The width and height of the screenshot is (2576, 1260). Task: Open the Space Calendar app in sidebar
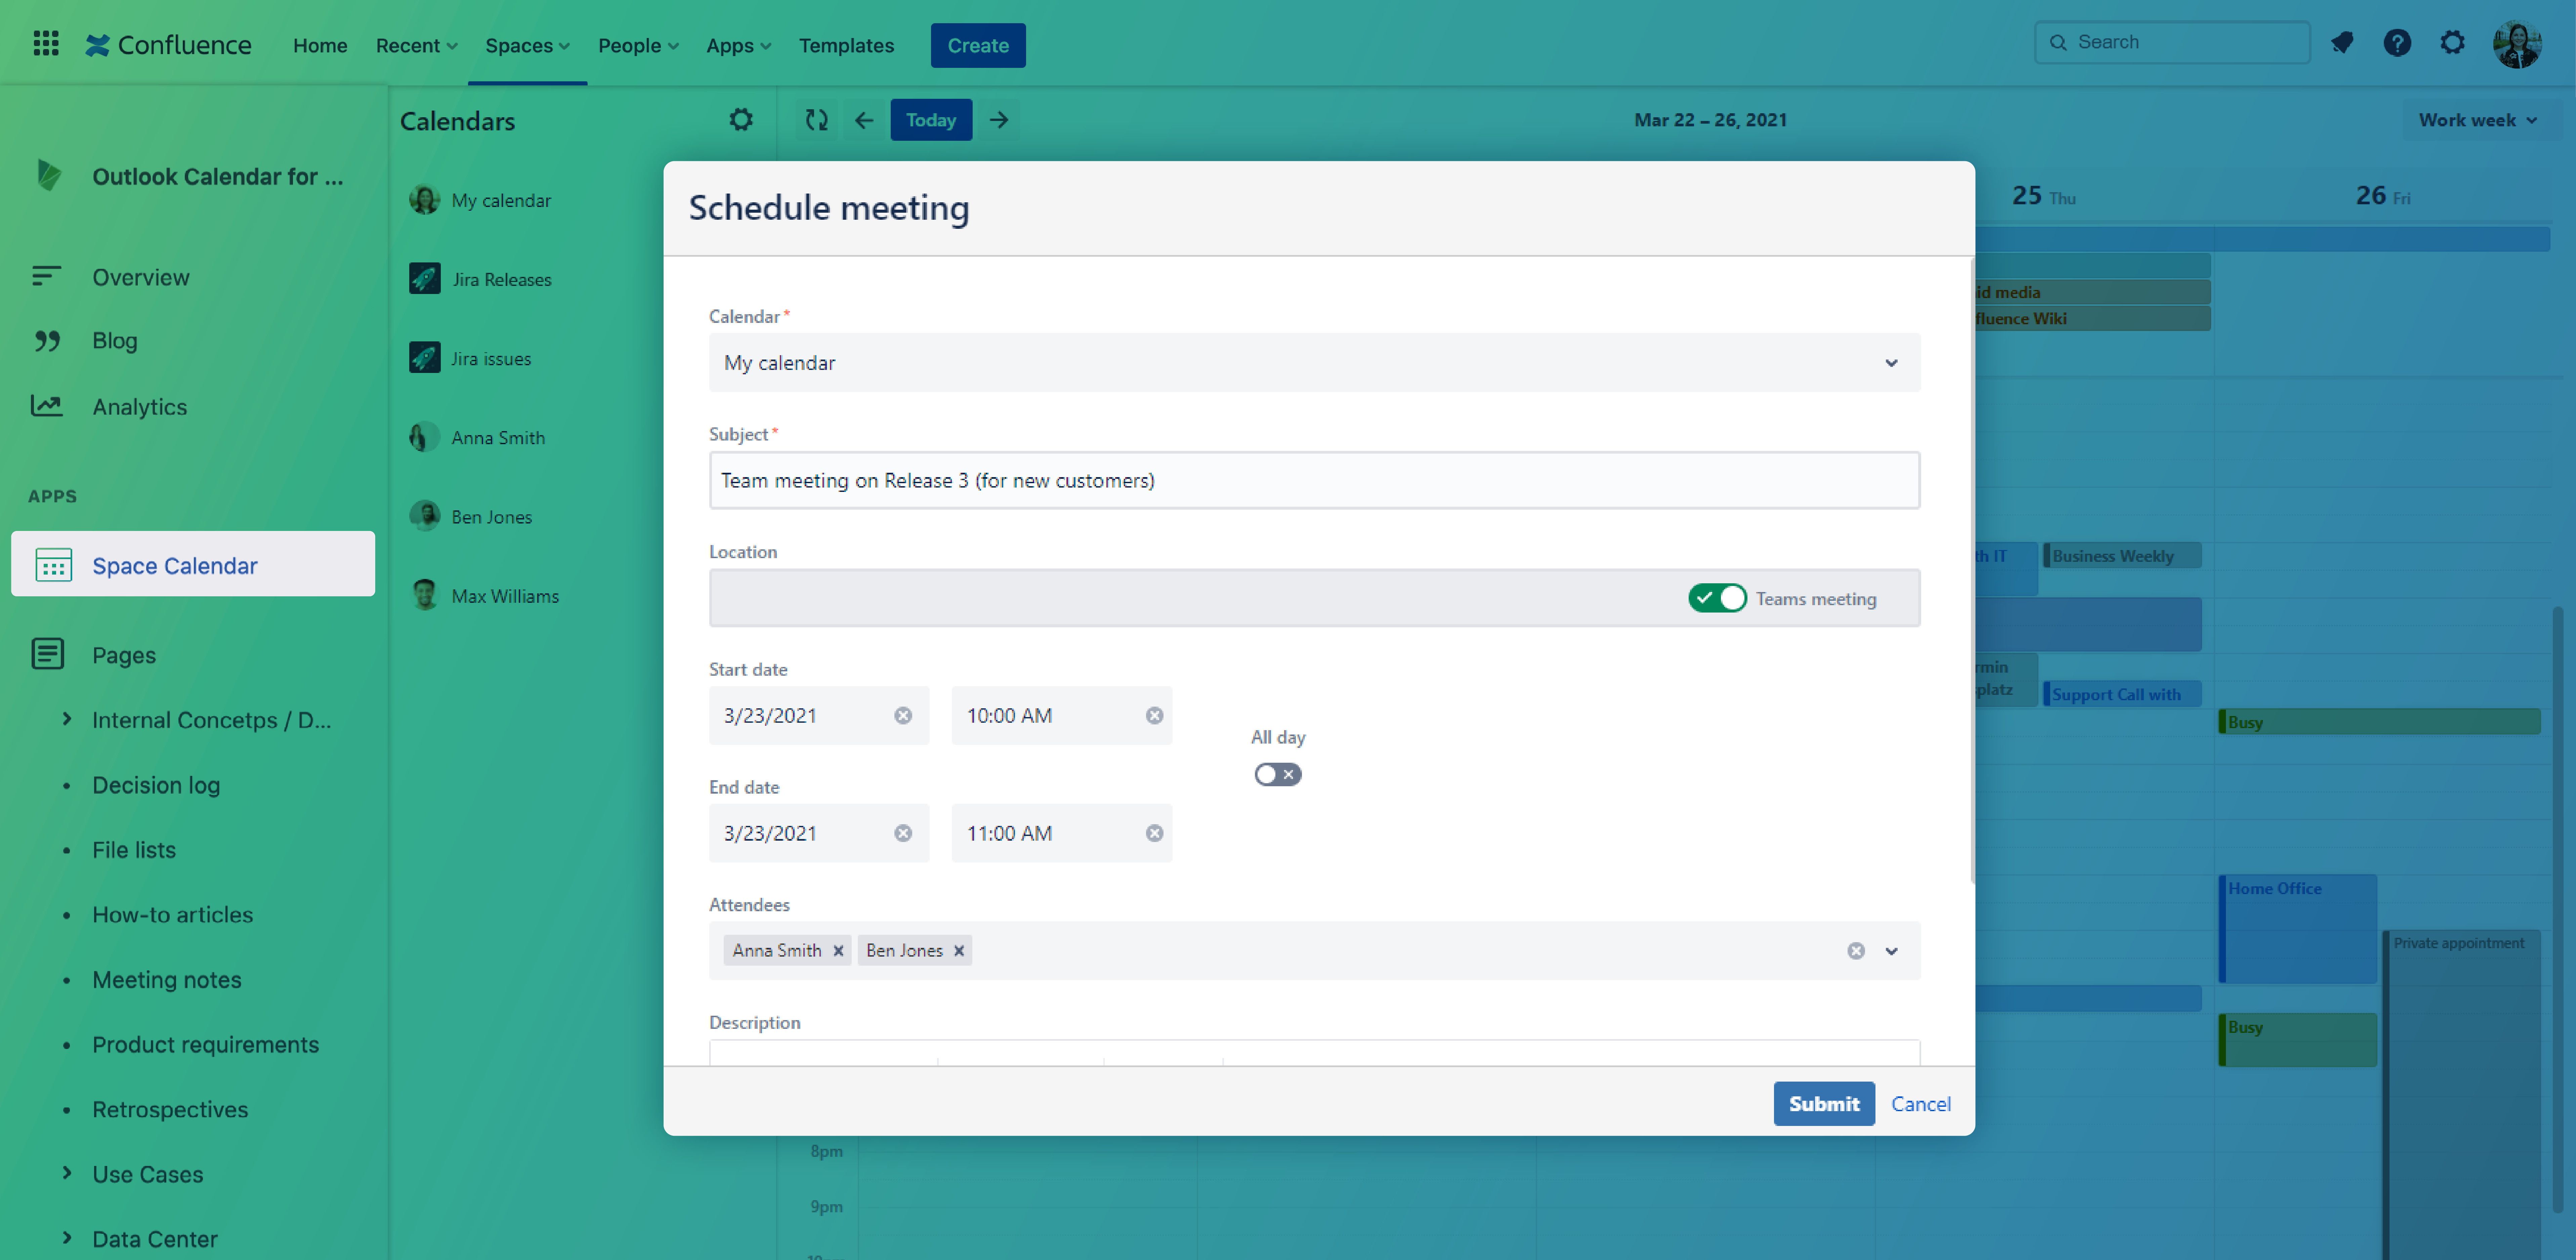point(175,565)
